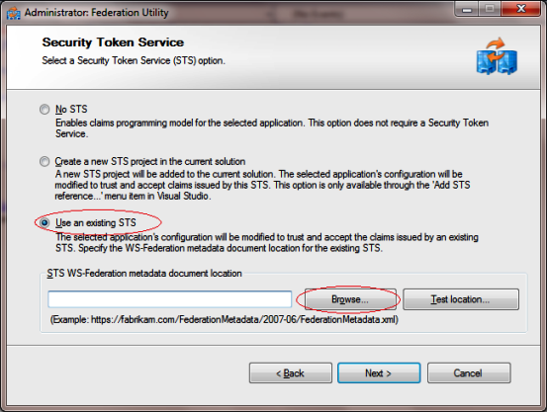Click the Security Token Service heading
This screenshot has width=547, height=412.
pyautogui.click(x=113, y=42)
